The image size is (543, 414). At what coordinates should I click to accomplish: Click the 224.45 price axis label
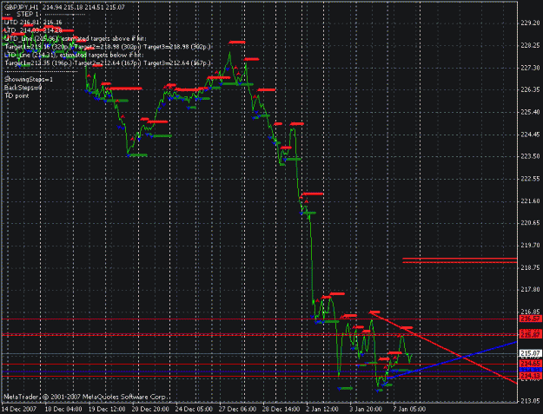530,135
